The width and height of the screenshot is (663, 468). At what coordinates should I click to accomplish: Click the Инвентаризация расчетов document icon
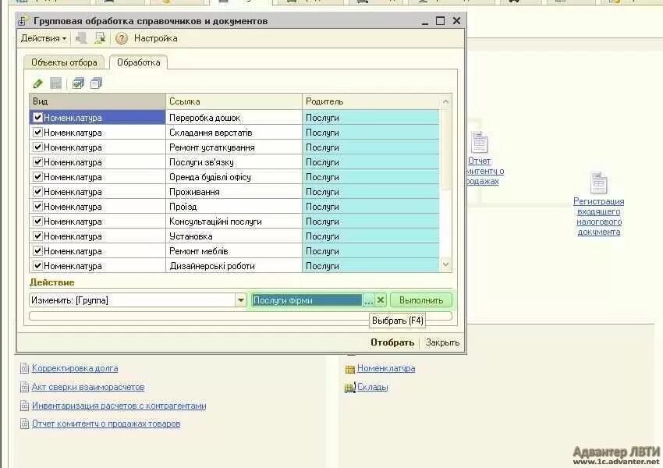tap(24, 406)
